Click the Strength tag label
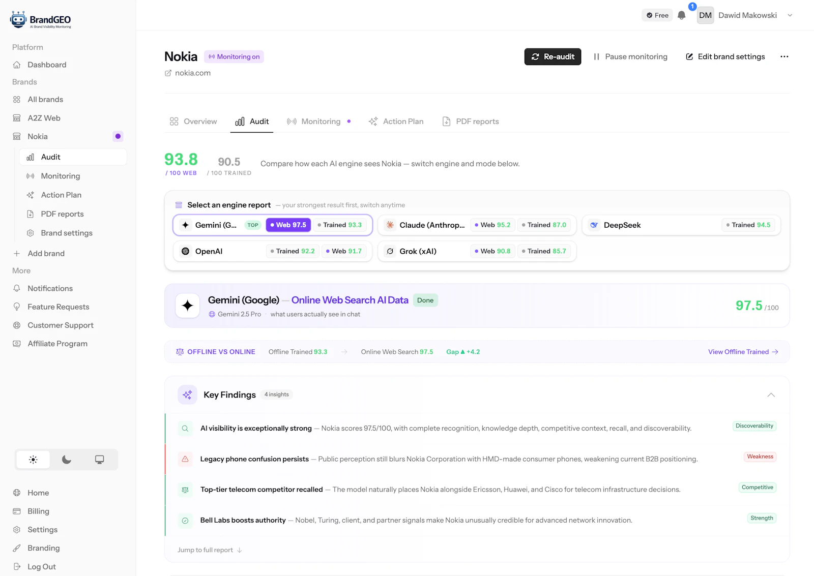 click(762, 518)
